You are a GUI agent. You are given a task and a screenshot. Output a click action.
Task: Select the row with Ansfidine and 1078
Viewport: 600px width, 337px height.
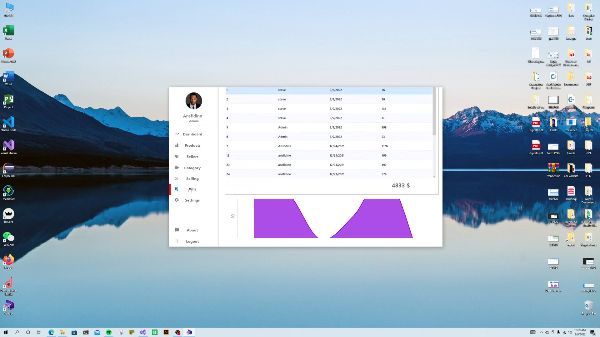pyautogui.click(x=328, y=146)
